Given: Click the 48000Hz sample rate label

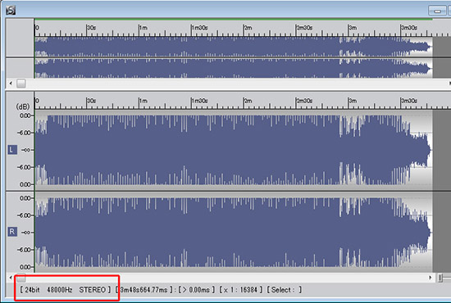Looking at the screenshot, I should (60, 290).
